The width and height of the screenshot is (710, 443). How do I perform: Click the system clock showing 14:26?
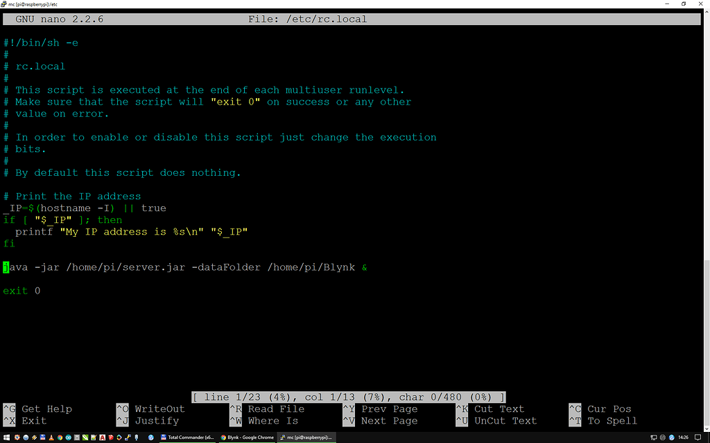pyautogui.click(x=683, y=437)
